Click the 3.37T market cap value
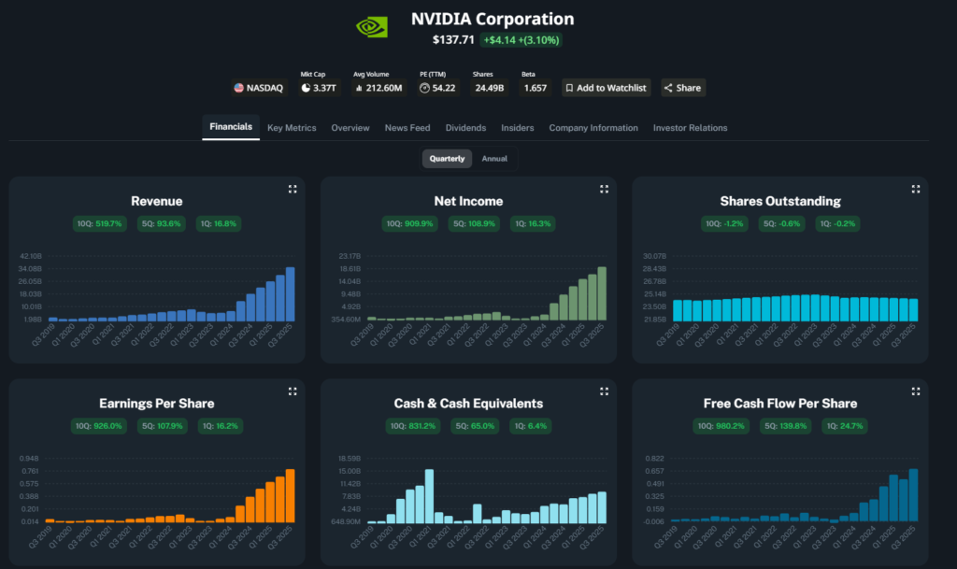 324,88
